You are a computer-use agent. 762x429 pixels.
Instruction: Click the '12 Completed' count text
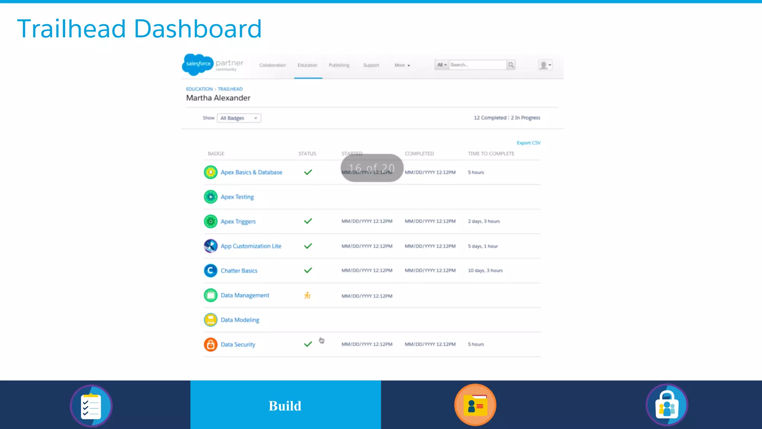pos(490,118)
